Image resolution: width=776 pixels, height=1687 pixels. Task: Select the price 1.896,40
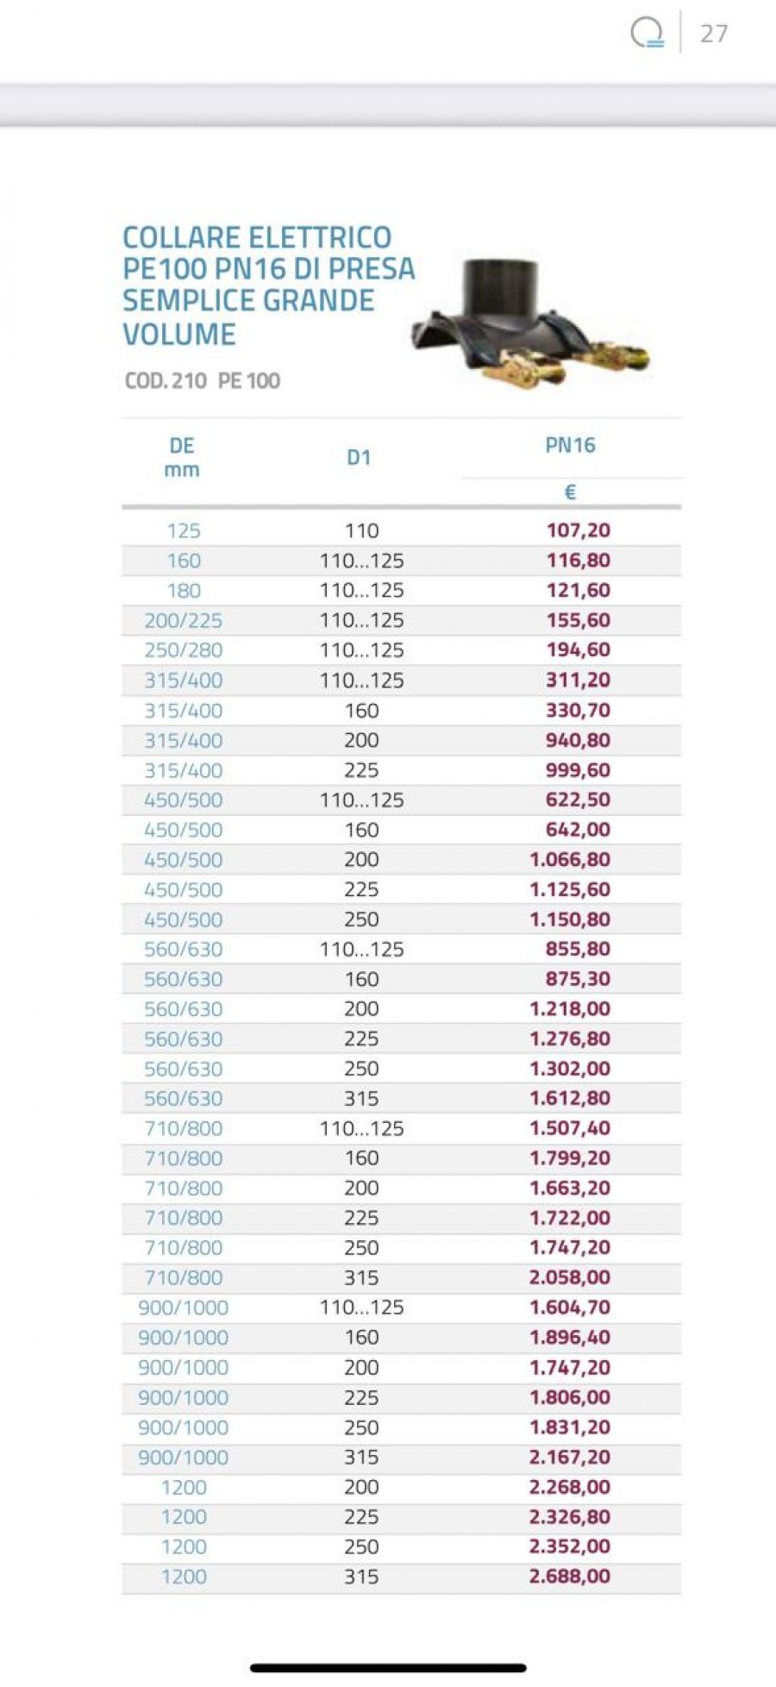[570, 1338]
